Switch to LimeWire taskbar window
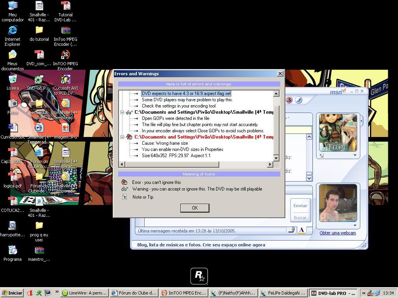398x298 pixels. click(x=85, y=293)
